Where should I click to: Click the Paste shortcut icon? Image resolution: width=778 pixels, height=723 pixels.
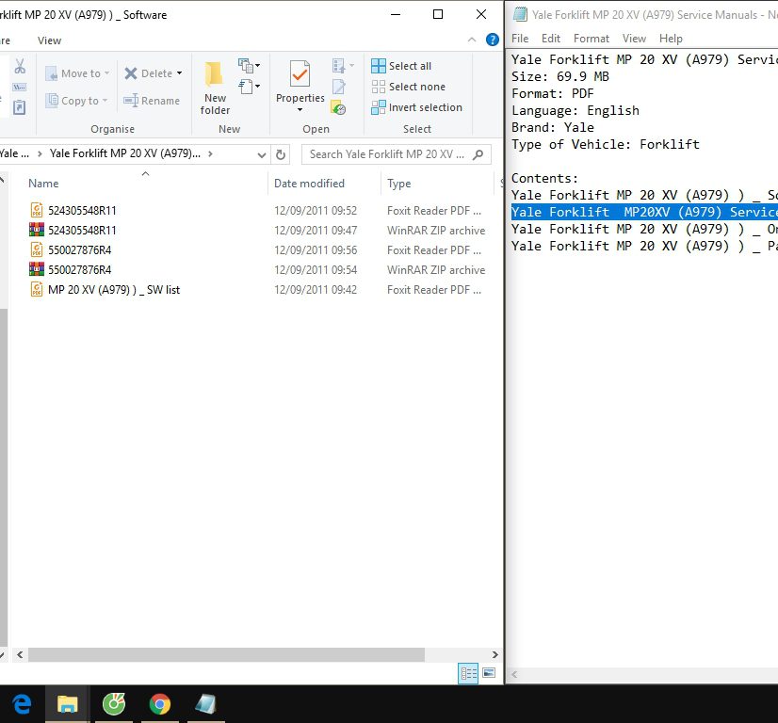click(20, 107)
